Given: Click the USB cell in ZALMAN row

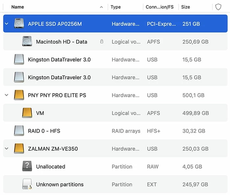Looking at the screenshot, I should click(152, 149).
